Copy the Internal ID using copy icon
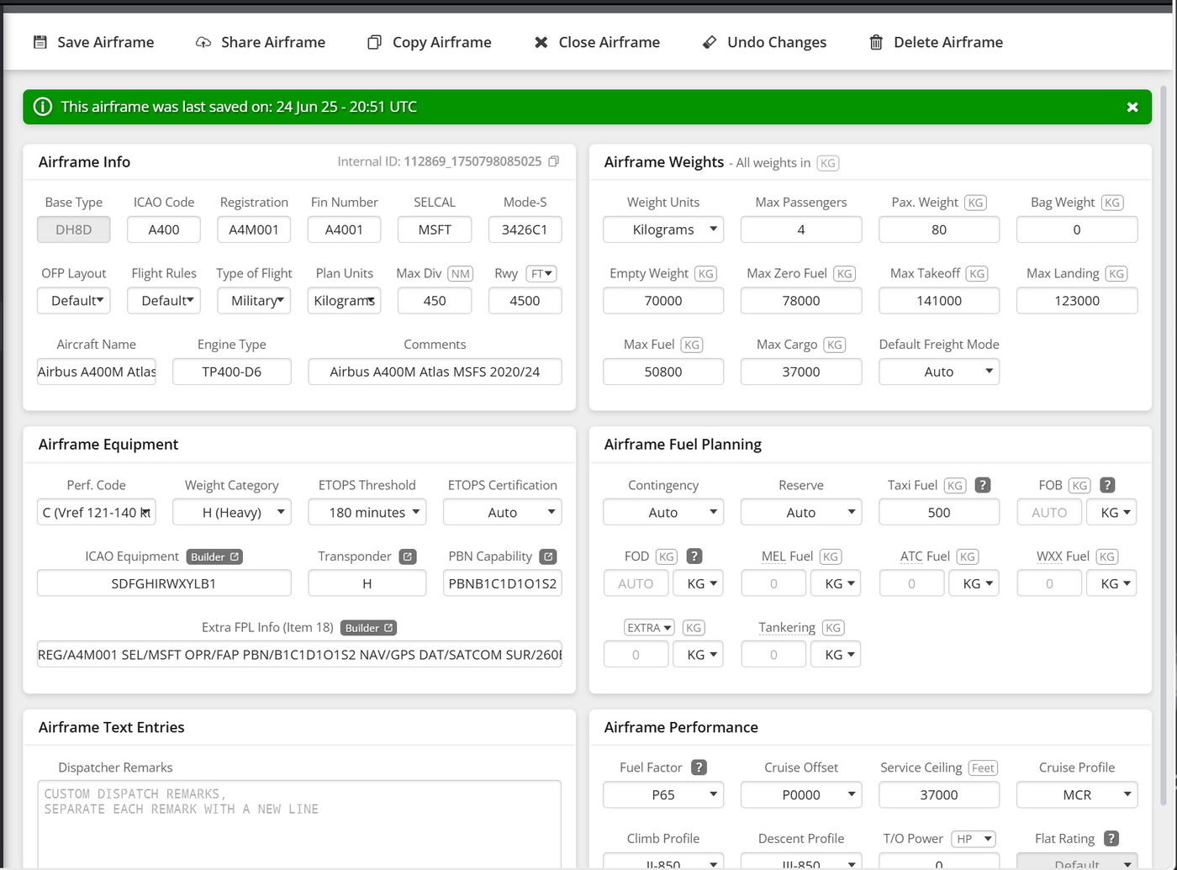 click(553, 161)
